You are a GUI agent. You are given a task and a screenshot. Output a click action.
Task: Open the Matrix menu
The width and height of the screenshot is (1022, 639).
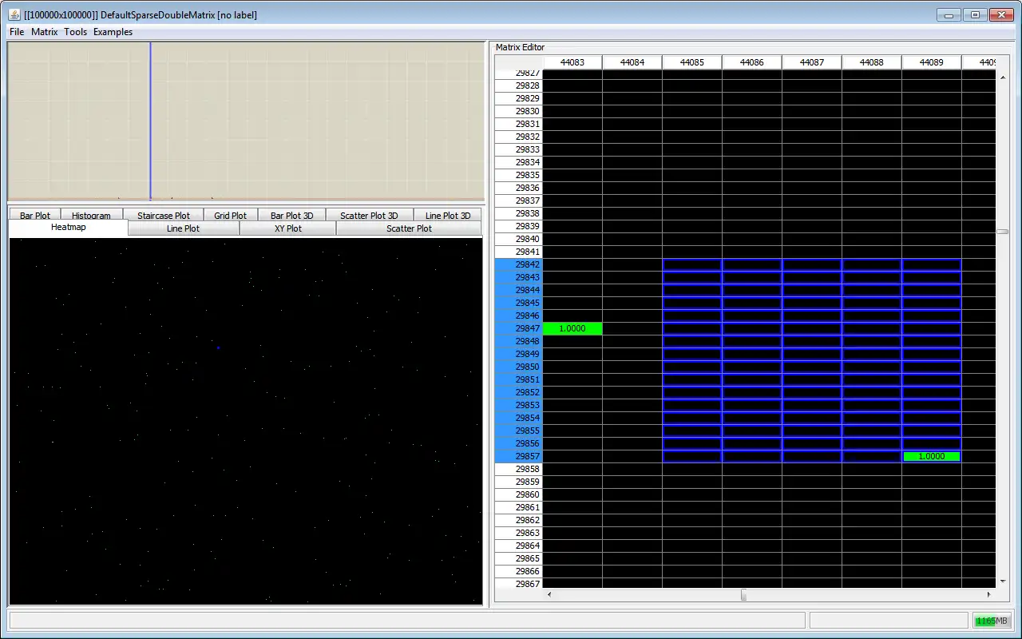tap(45, 32)
